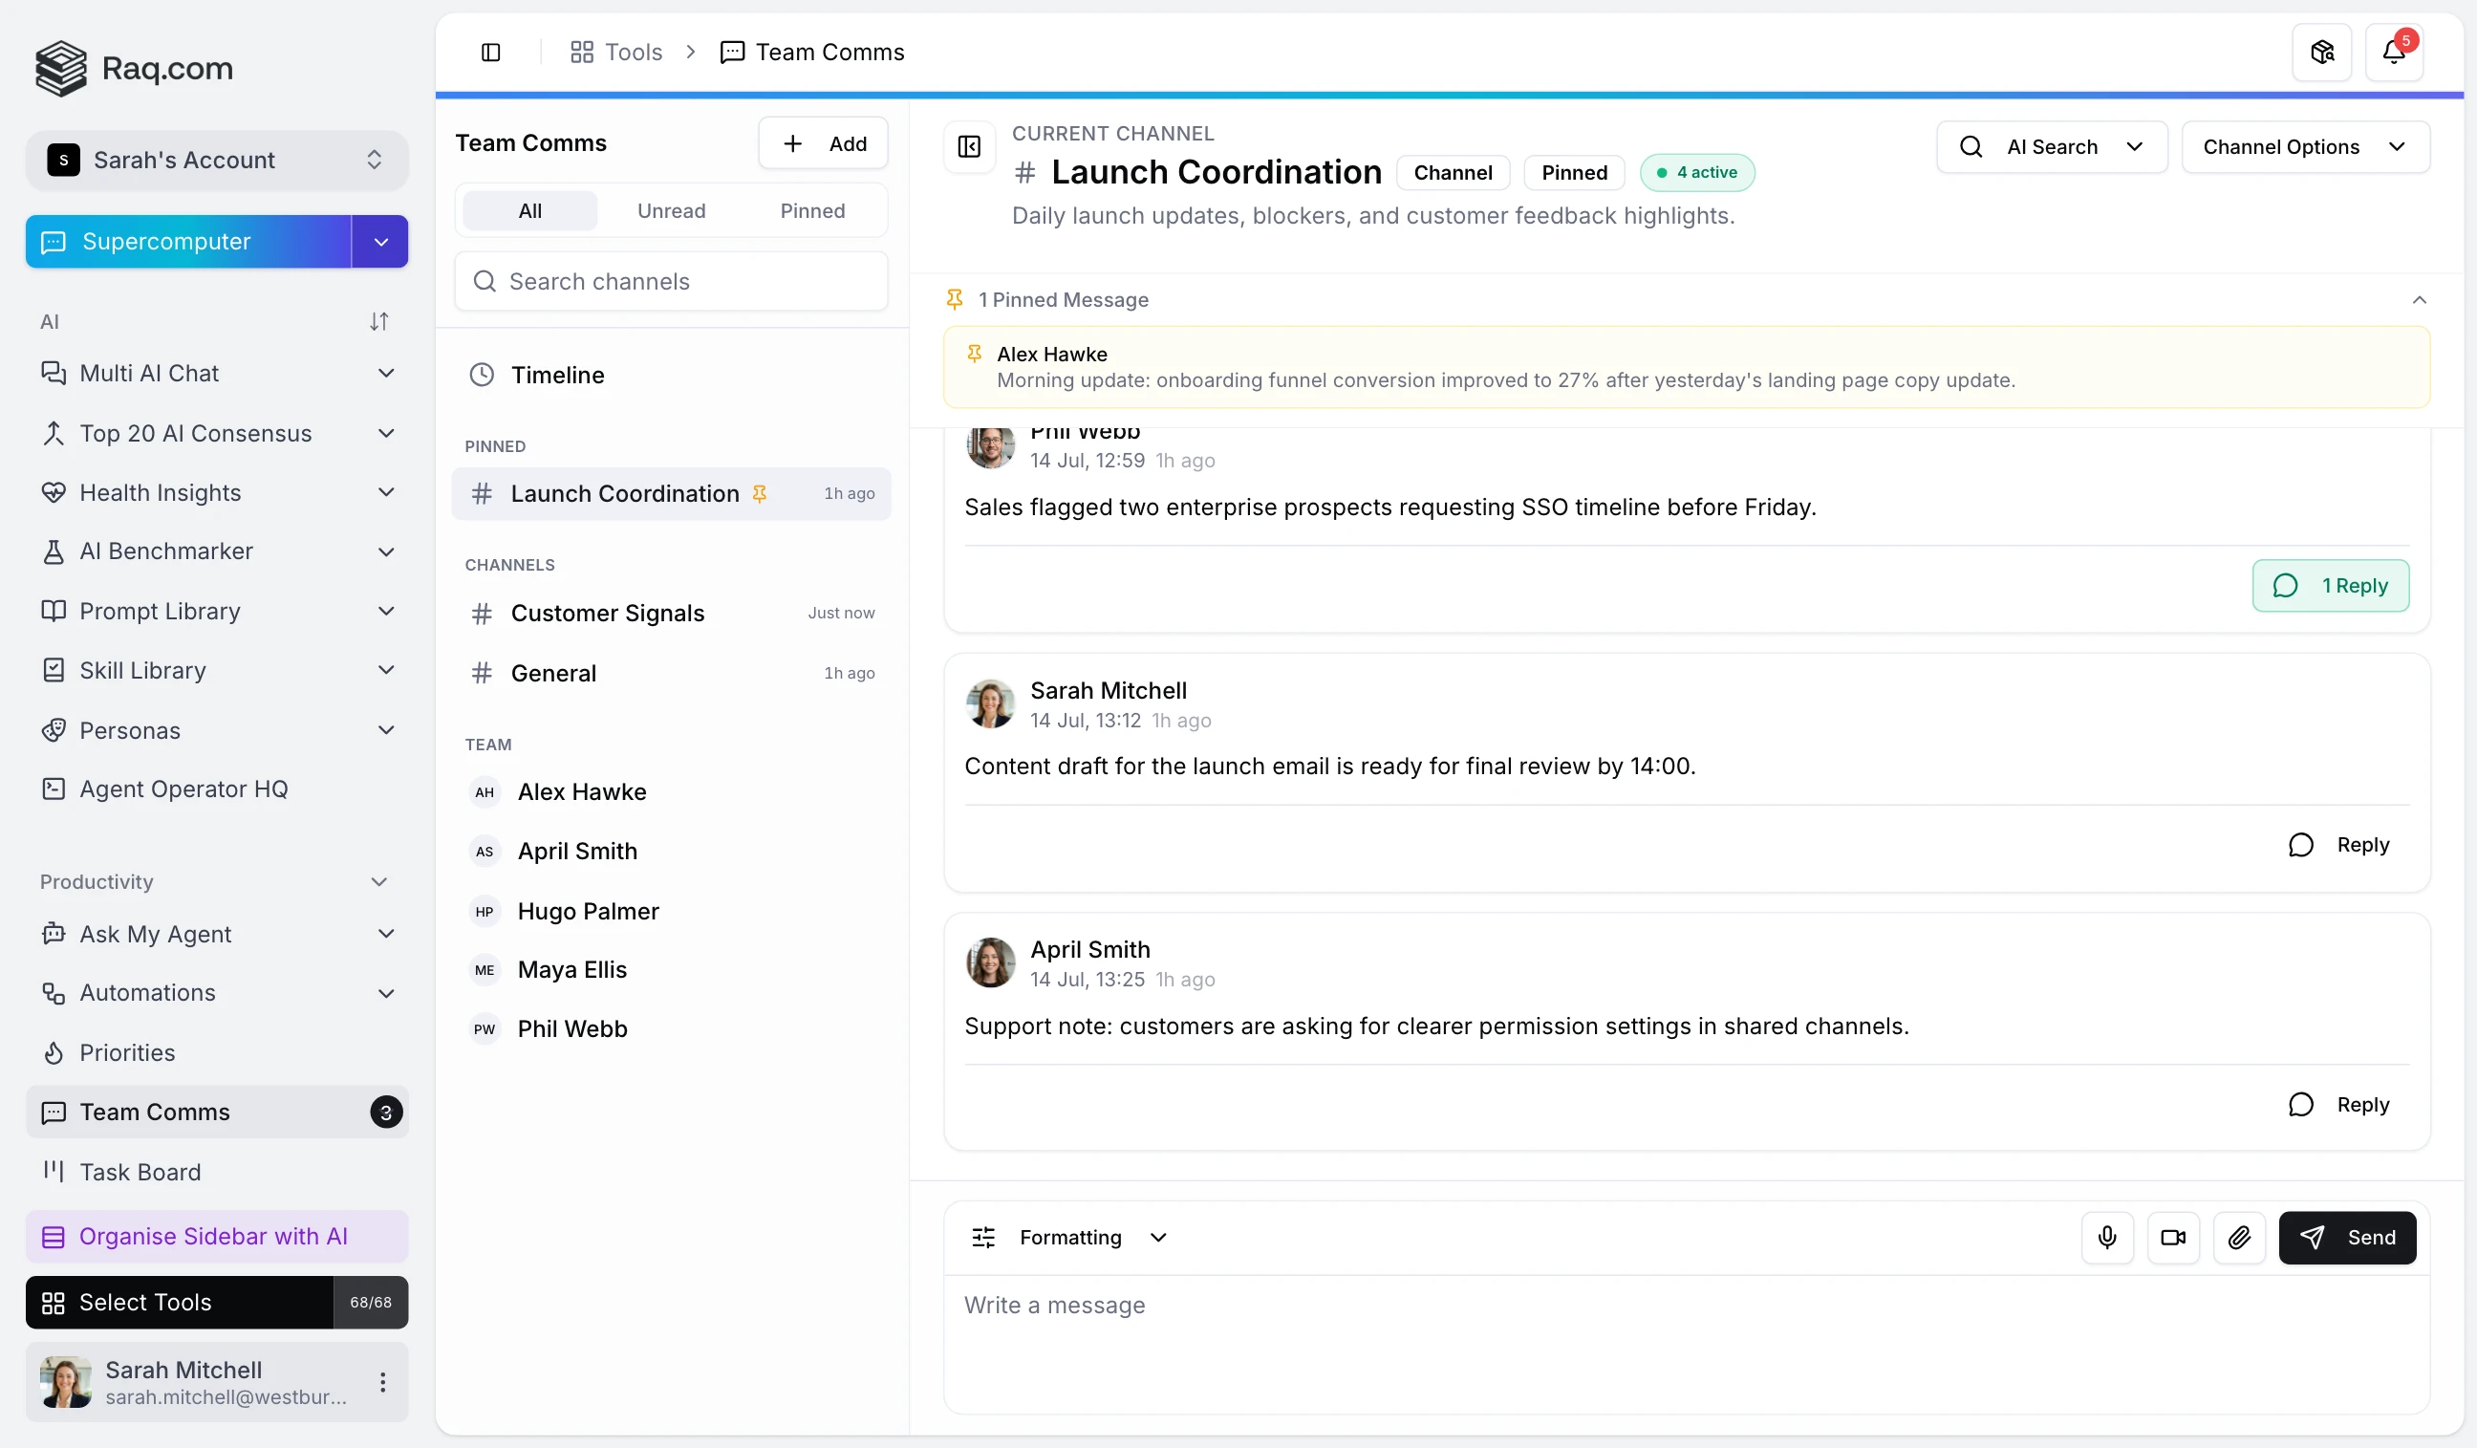Click the AI Benchmarker flask icon
2477x1448 pixels.
pyautogui.click(x=54, y=551)
